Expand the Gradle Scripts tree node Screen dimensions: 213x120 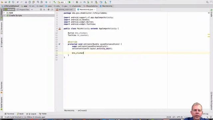click(x=4, y=16)
